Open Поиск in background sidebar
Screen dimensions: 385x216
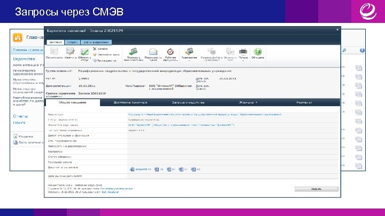point(19,123)
